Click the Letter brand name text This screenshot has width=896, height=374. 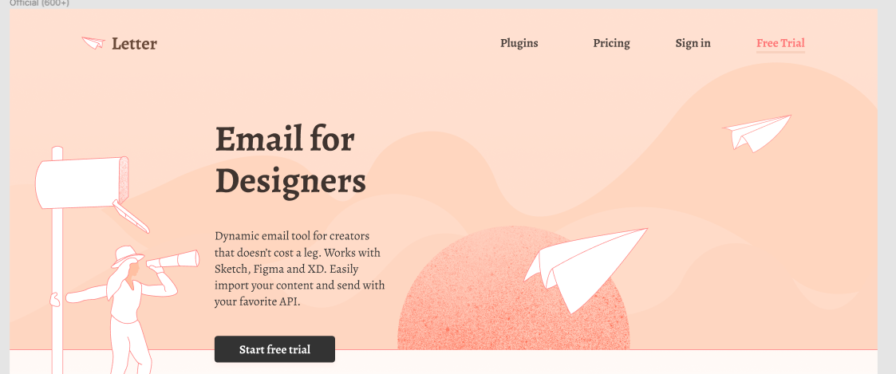(134, 43)
